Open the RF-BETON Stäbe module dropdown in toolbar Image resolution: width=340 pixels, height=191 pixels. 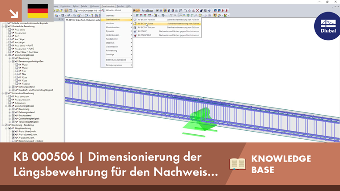click(x=89, y=11)
